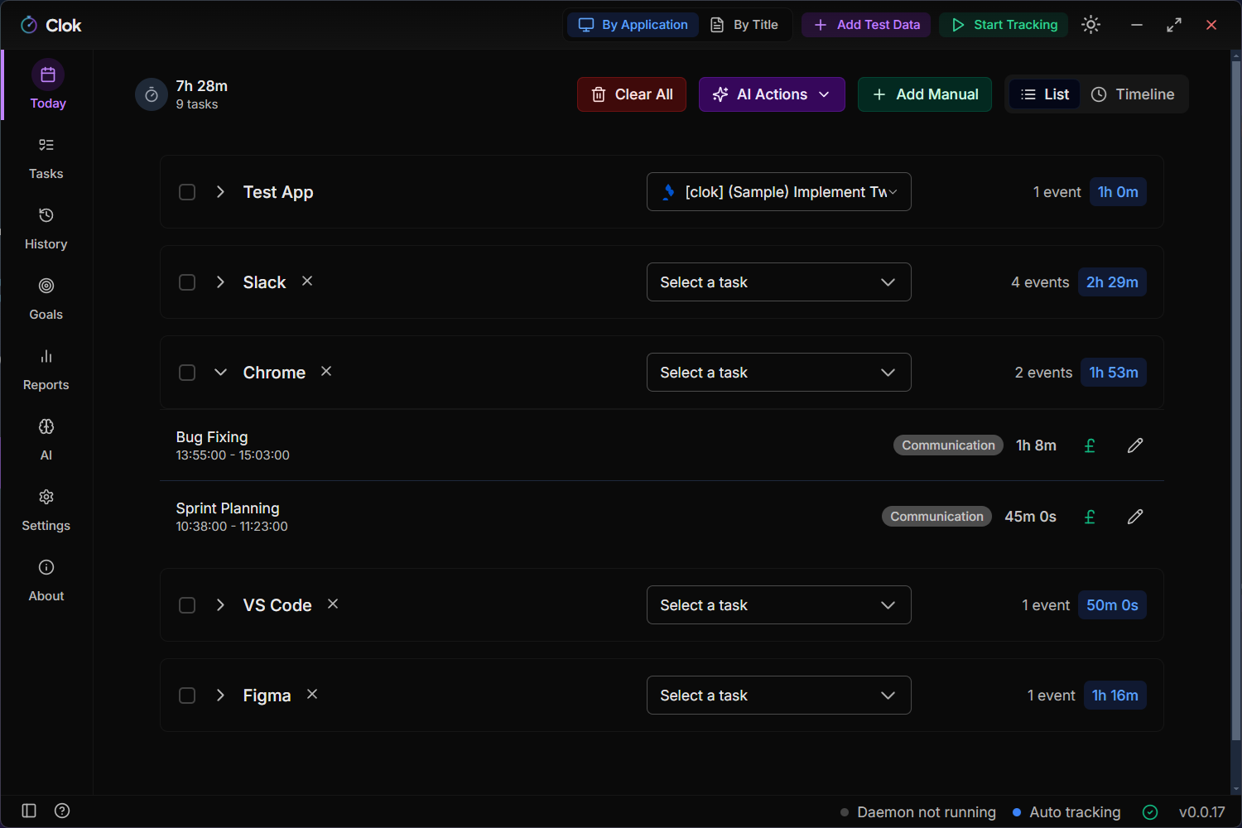
Task: Click the '1h 16m' duration badge for Figma
Action: (1114, 696)
